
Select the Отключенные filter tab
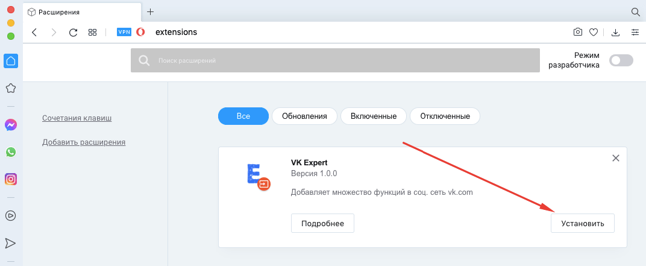(445, 116)
